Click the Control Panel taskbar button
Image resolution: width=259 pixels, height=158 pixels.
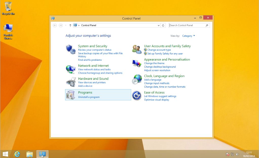coord(43,154)
